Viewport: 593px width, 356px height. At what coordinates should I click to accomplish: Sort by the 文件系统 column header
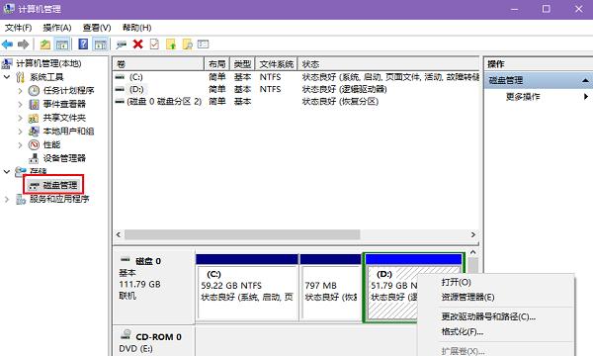click(277, 64)
